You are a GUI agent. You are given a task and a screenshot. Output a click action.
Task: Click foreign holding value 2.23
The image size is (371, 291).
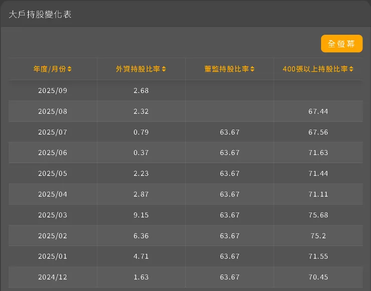point(141,173)
